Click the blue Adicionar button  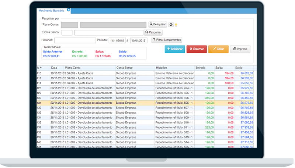tap(175, 49)
